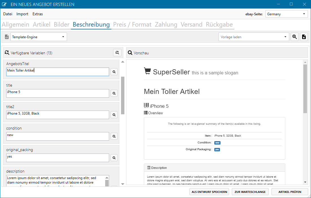This screenshot has height=198, width=311.
Task: Click the blue 'yes' packaging badge
Action: (x=217, y=150)
